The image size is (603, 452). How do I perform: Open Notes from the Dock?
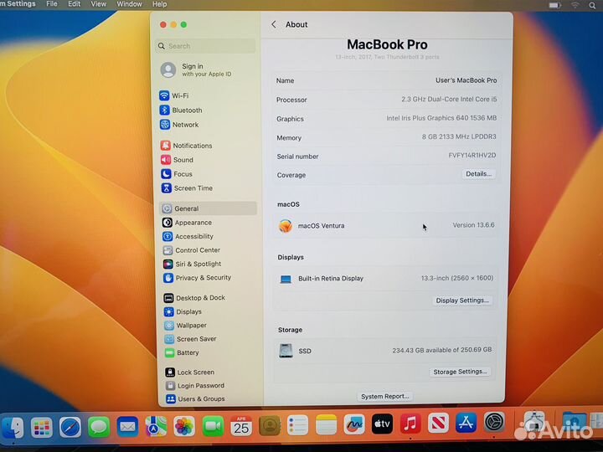326,424
